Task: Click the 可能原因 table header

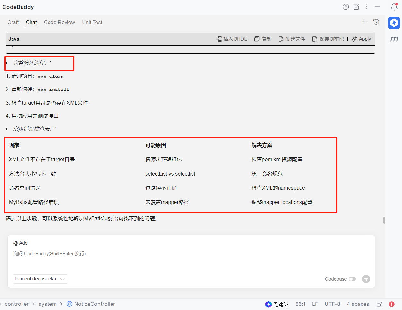Action: click(x=156, y=145)
